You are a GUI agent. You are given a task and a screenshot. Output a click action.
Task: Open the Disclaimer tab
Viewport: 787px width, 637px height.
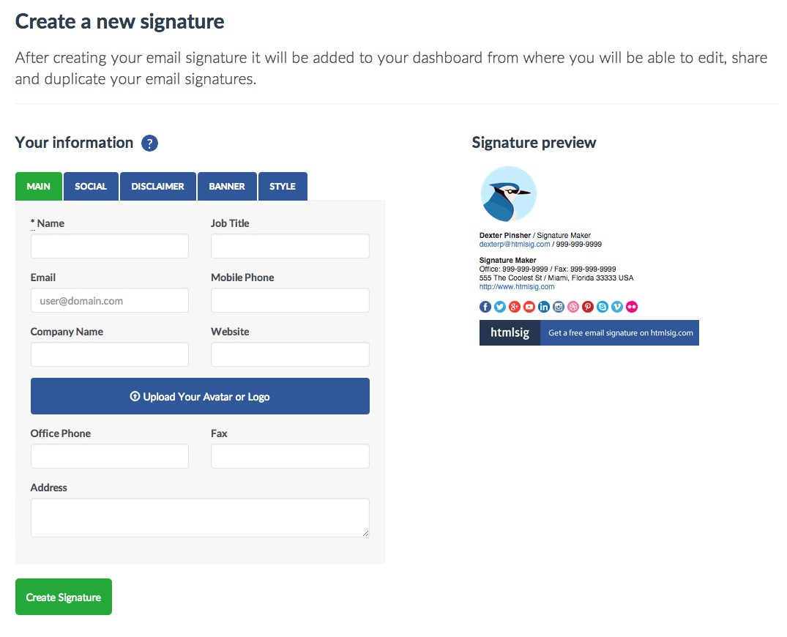pos(157,186)
